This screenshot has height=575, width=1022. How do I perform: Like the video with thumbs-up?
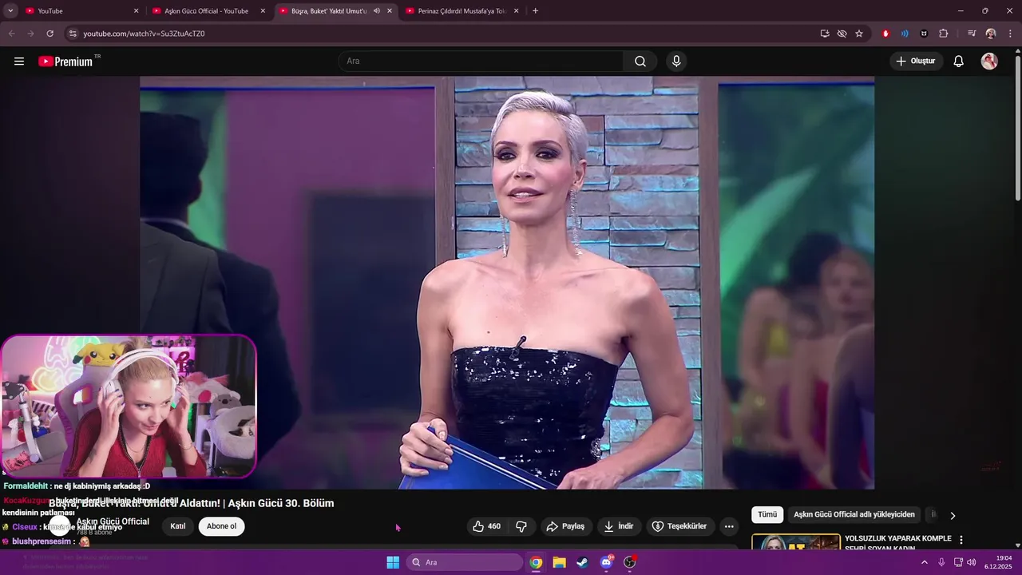point(486,526)
